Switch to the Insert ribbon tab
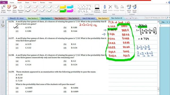 tap(19, 2)
